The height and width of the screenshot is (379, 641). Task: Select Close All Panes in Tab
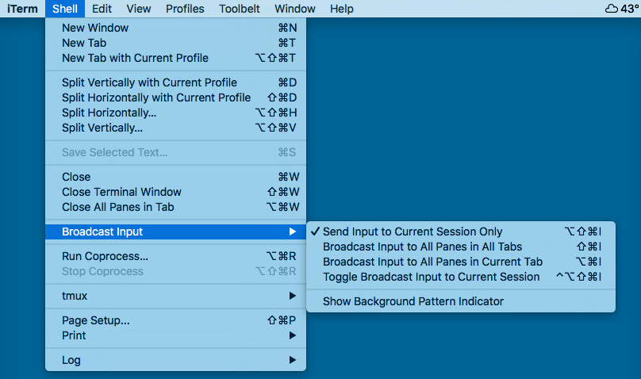click(176, 207)
